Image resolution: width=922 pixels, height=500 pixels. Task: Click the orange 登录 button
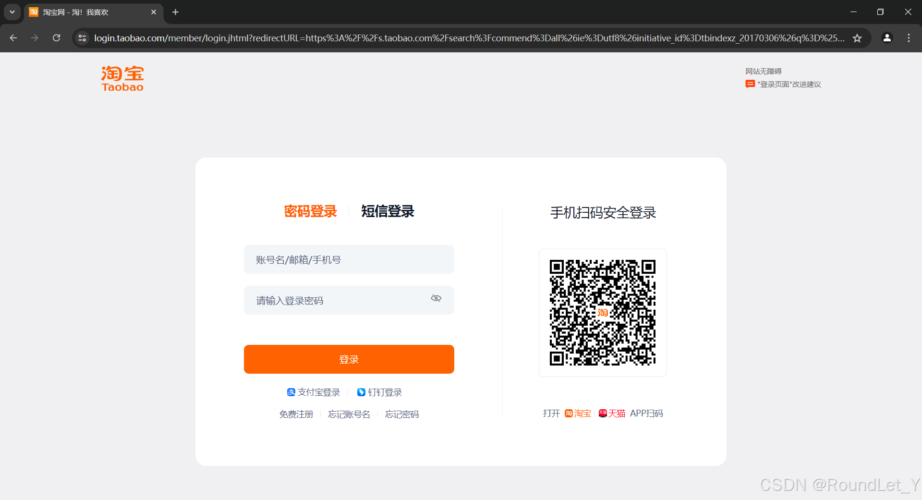tap(349, 359)
